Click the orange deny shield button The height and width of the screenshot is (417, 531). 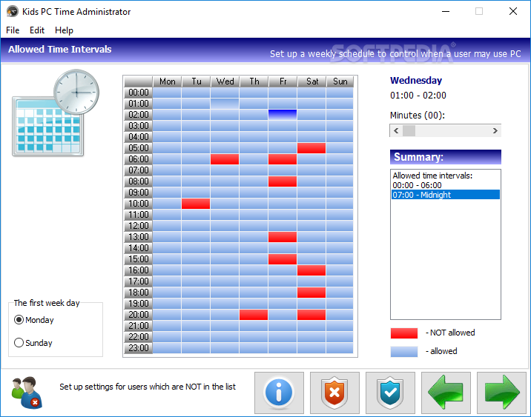334,393
